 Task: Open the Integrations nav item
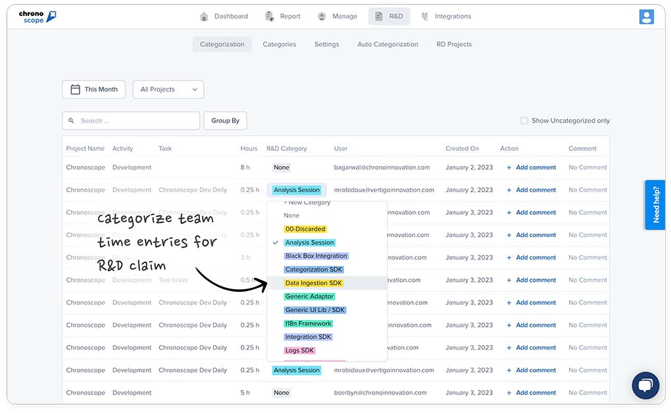click(446, 16)
